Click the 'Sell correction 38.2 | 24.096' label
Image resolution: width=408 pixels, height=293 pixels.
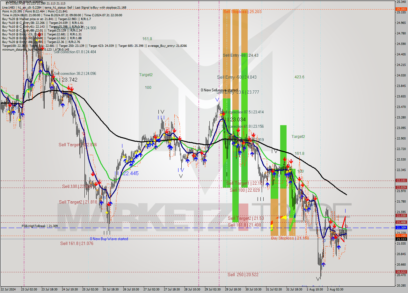[x=75, y=74]
